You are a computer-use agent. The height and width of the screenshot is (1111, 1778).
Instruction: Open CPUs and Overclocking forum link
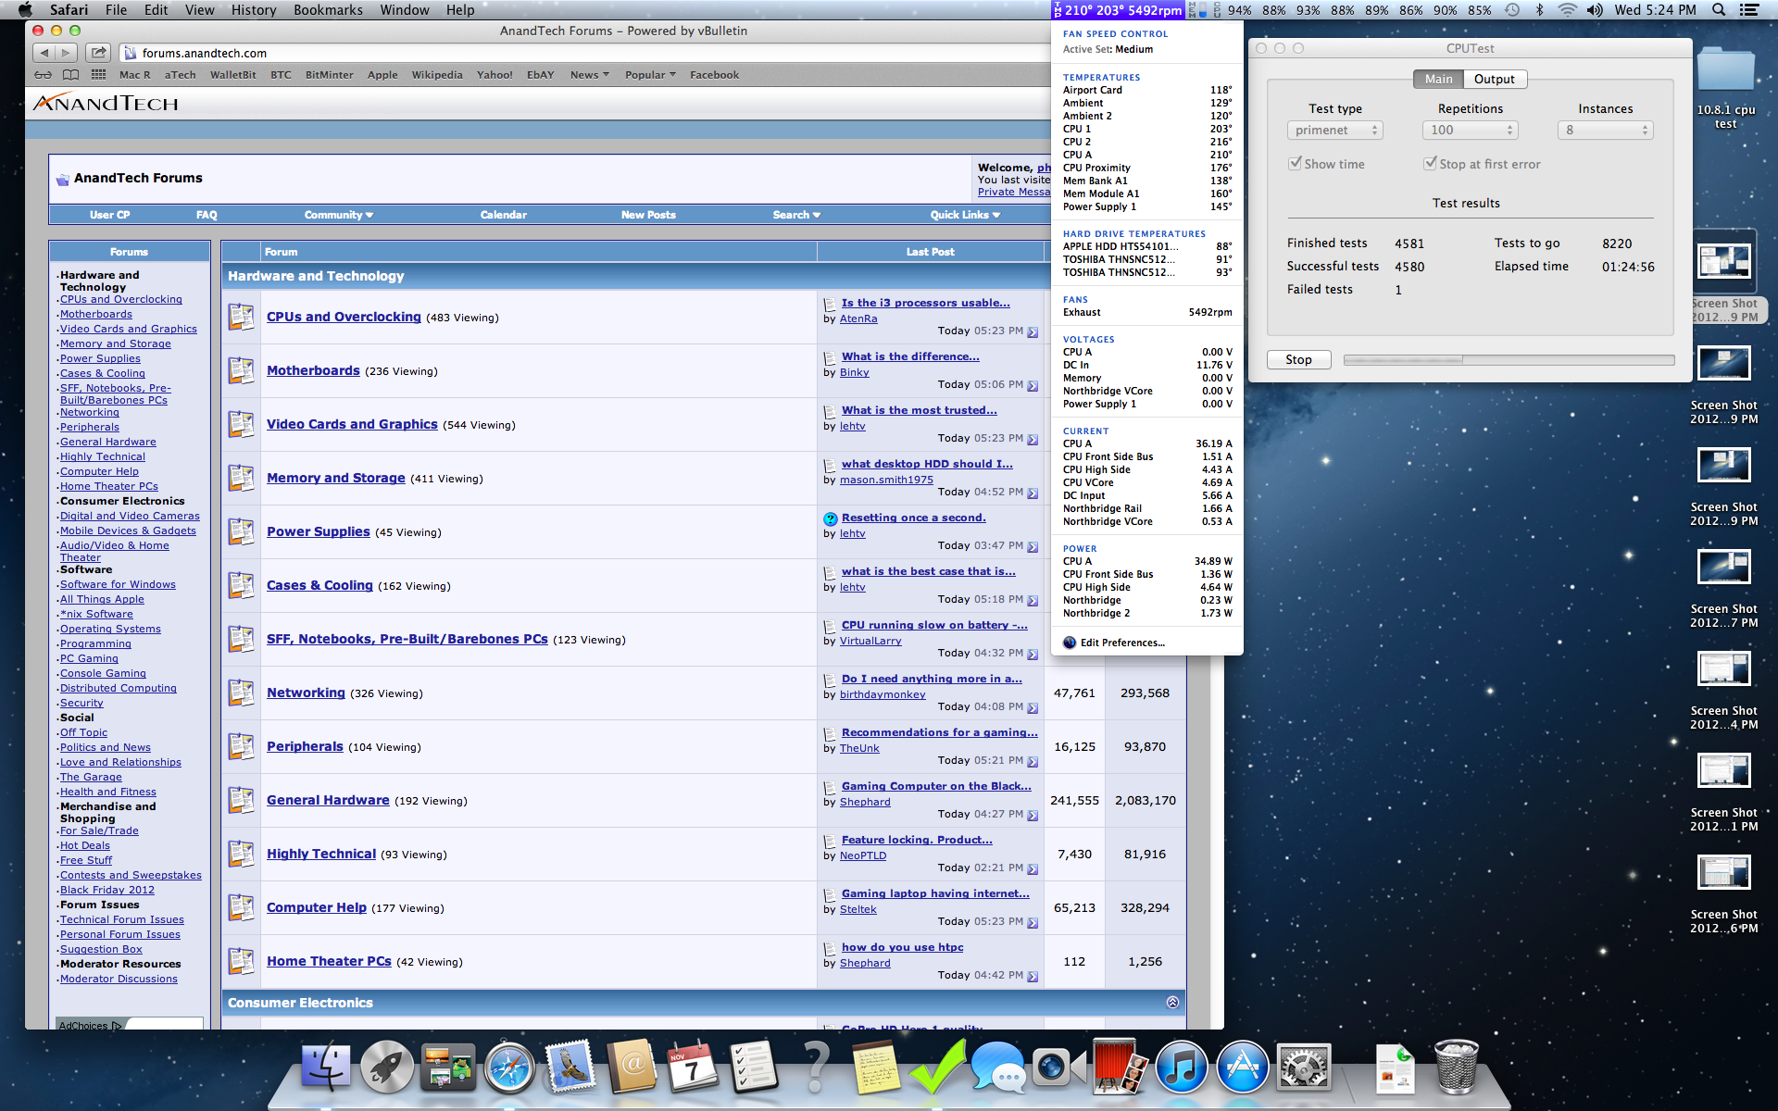tap(344, 317)
